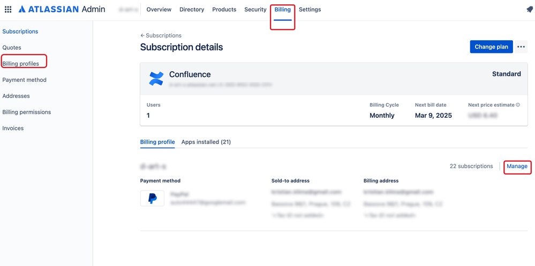Click the Billing address label
This screenshot has width=535, height=266.
[x=381, y=181]
